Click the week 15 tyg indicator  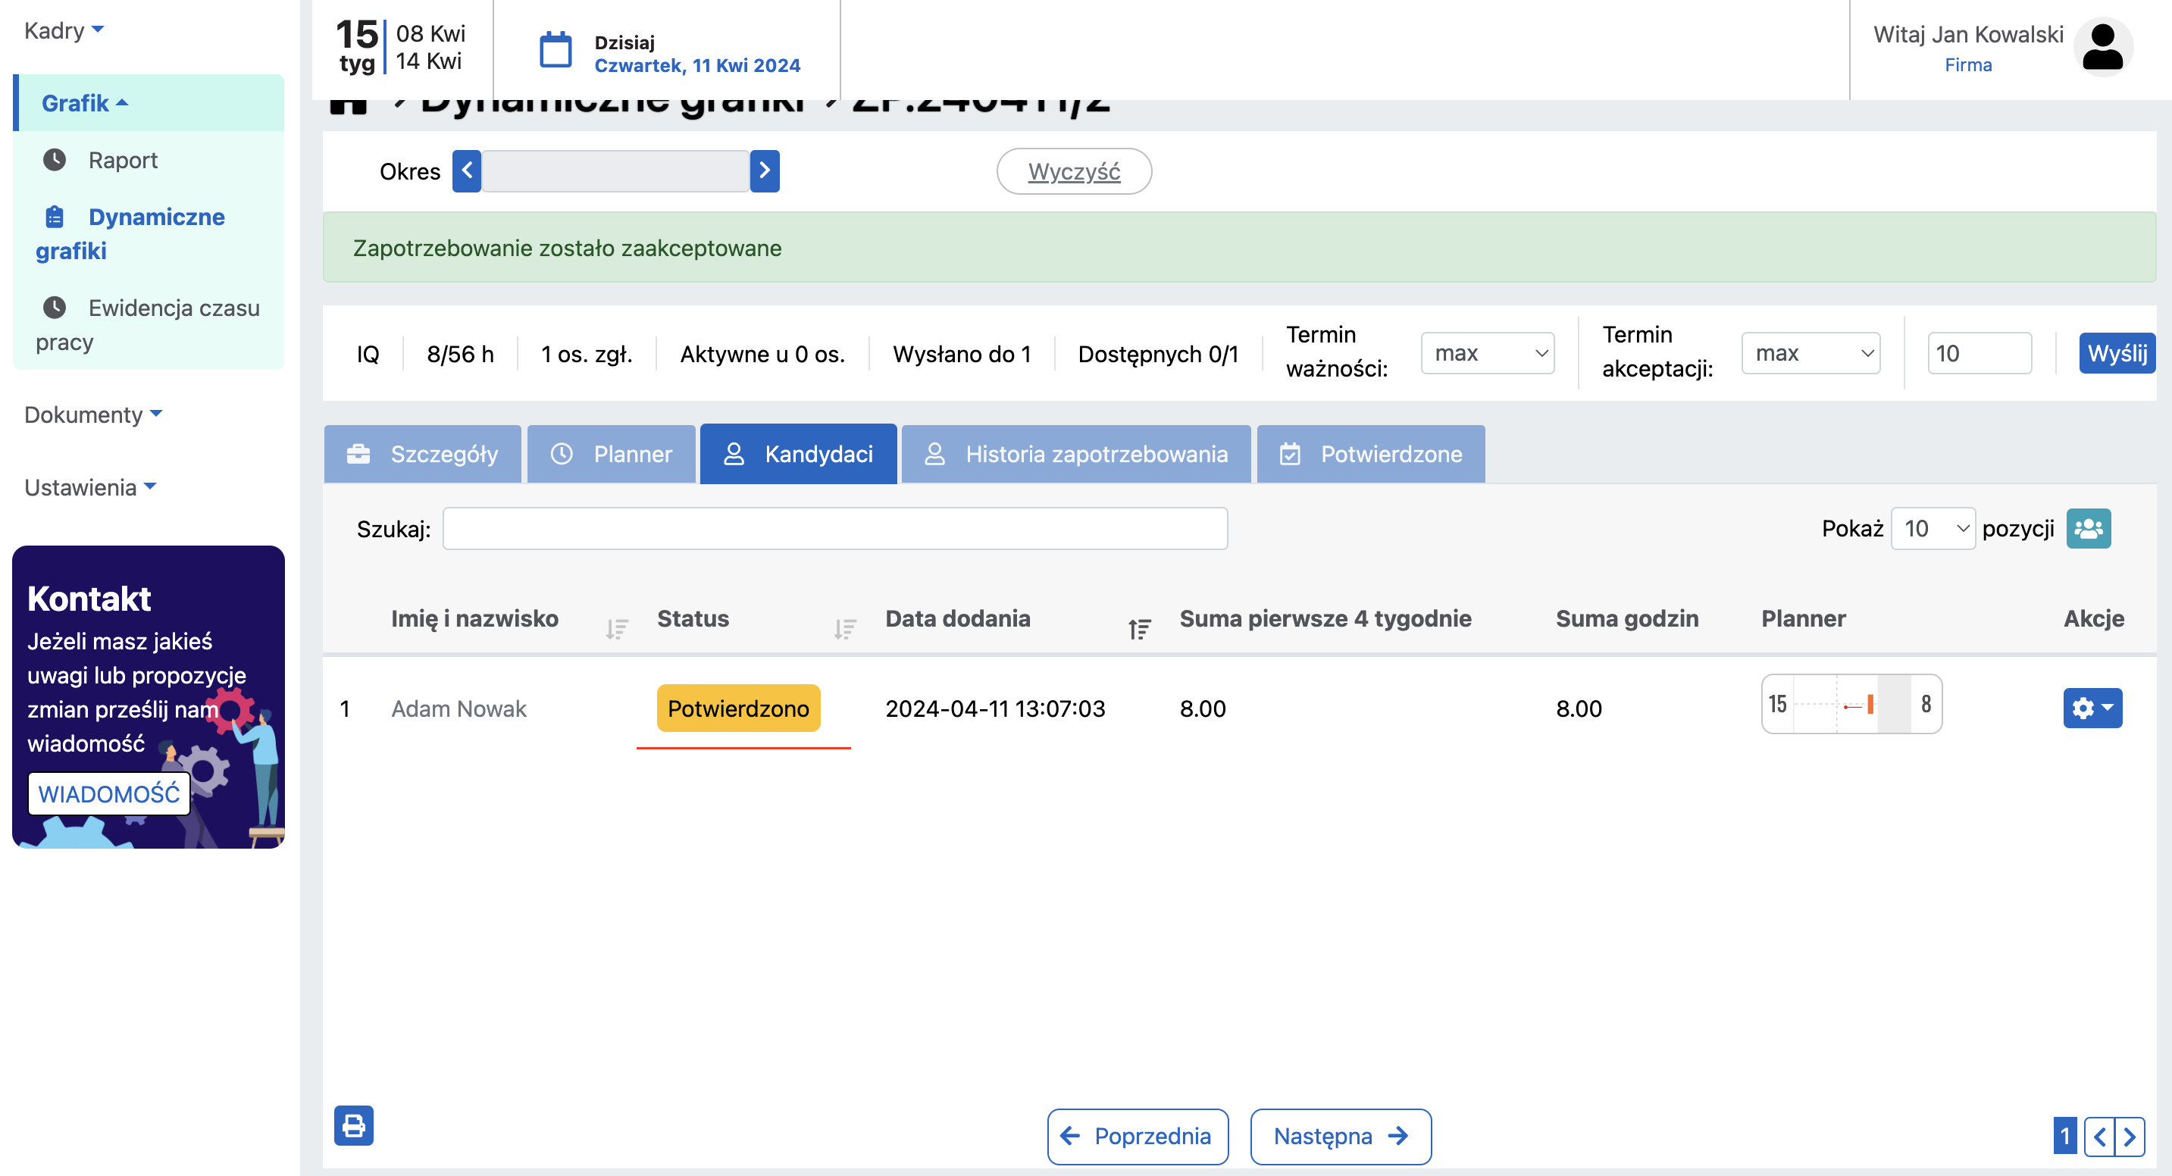[x=357, y=47]
